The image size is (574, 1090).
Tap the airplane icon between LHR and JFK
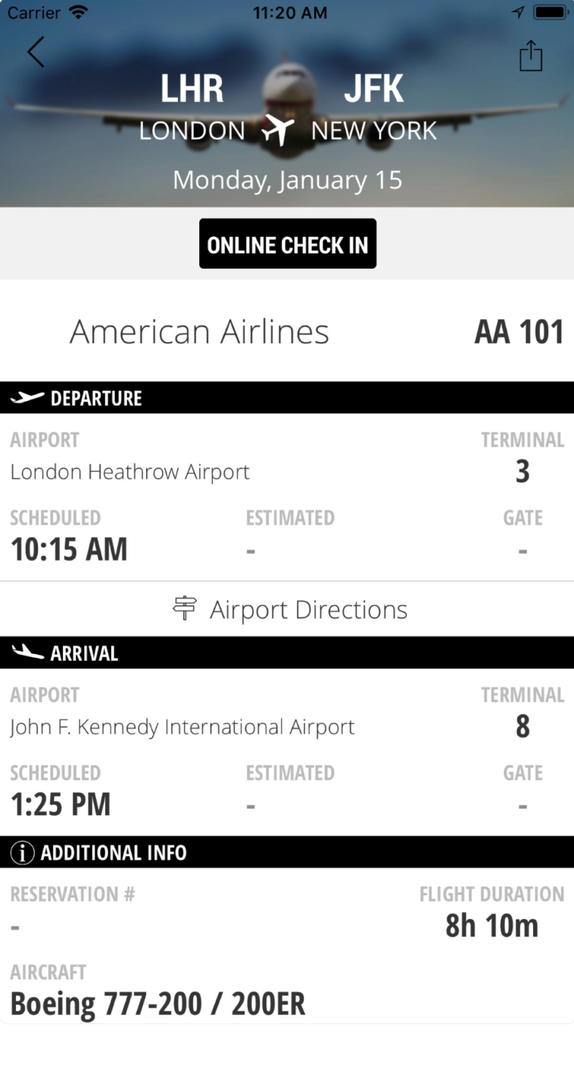[278, 131]
